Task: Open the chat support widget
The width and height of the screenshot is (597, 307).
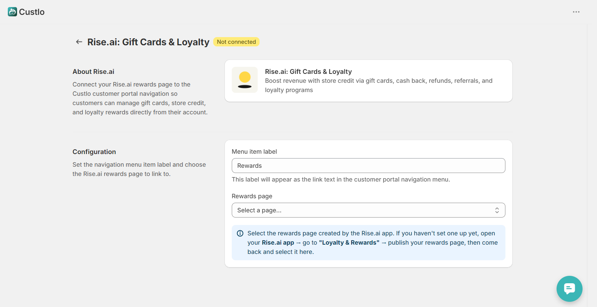Action: pos(569,288)
